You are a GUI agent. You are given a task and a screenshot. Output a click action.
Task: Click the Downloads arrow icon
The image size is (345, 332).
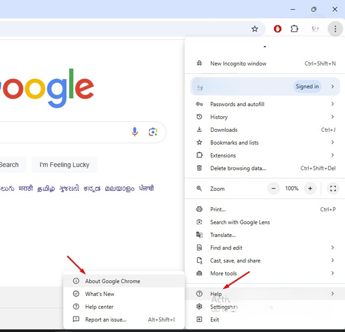(x=199, y=129)
